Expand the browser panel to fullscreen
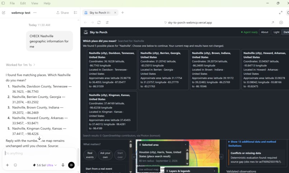The width and height of the screenshot is (289, 173). 280,13
